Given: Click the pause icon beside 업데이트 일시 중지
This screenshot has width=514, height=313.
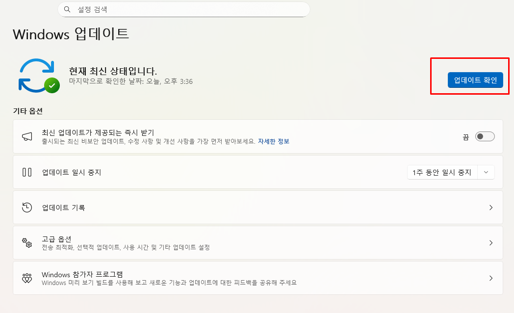Looking at the screenshot, I should [27, 172].
